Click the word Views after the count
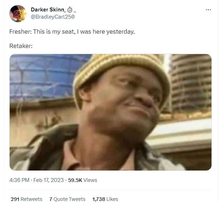This screenshot has height=202, width=219. point(90,180)
